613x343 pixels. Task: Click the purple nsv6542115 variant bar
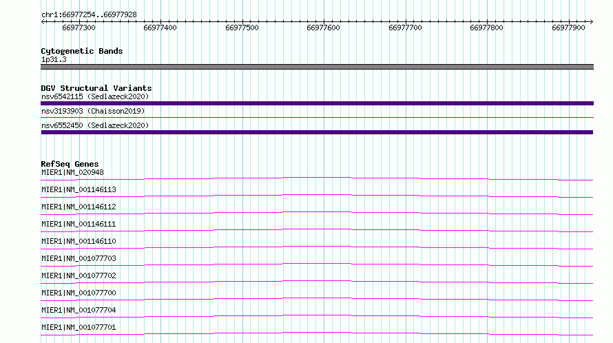click(x=317, y=103)
